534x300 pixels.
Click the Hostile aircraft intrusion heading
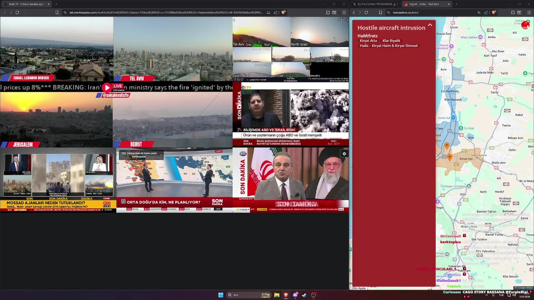pyautogui.click(x=391, y=27)
